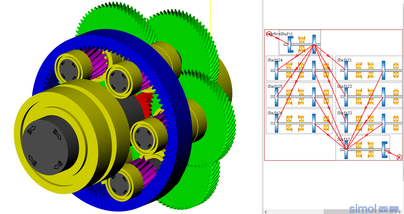Viewport: 404px width, 214px height.
Task: Click the Shaft22 label
Action: 344,86
